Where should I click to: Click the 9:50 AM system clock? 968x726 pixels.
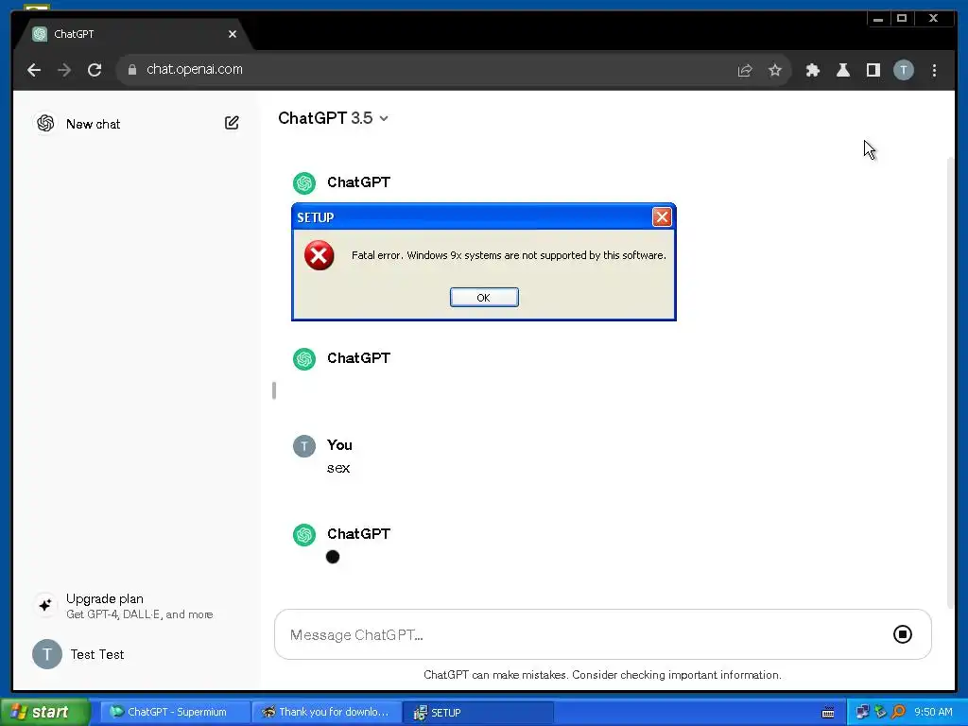pos(933,712)
